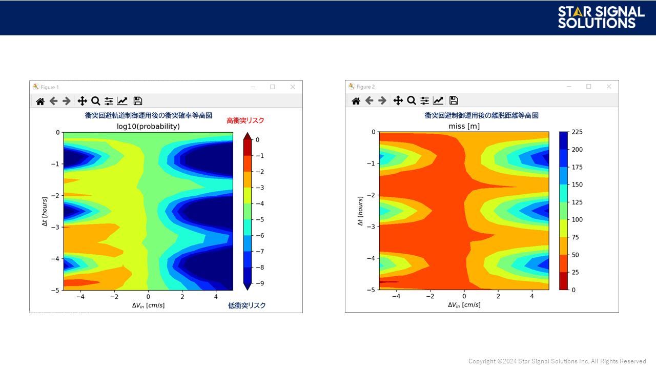Open Edit axis parameters in Figure 1
656x369 pixels.
point(122,101)
